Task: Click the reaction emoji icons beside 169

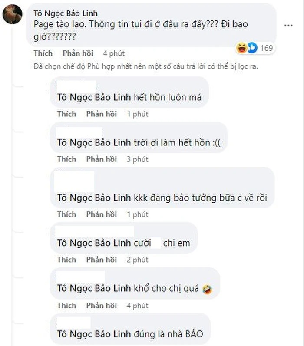Action: [x=247, y=48]
